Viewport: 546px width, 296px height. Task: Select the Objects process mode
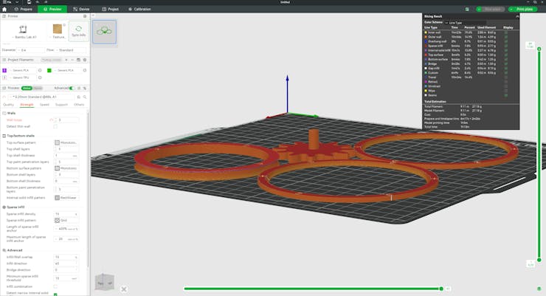coord(38,88)
